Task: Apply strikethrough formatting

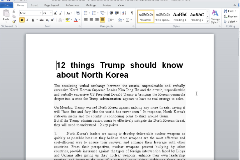Action: point(41,20)
